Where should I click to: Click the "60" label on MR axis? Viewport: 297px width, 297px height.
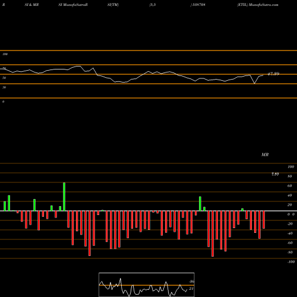290,186
